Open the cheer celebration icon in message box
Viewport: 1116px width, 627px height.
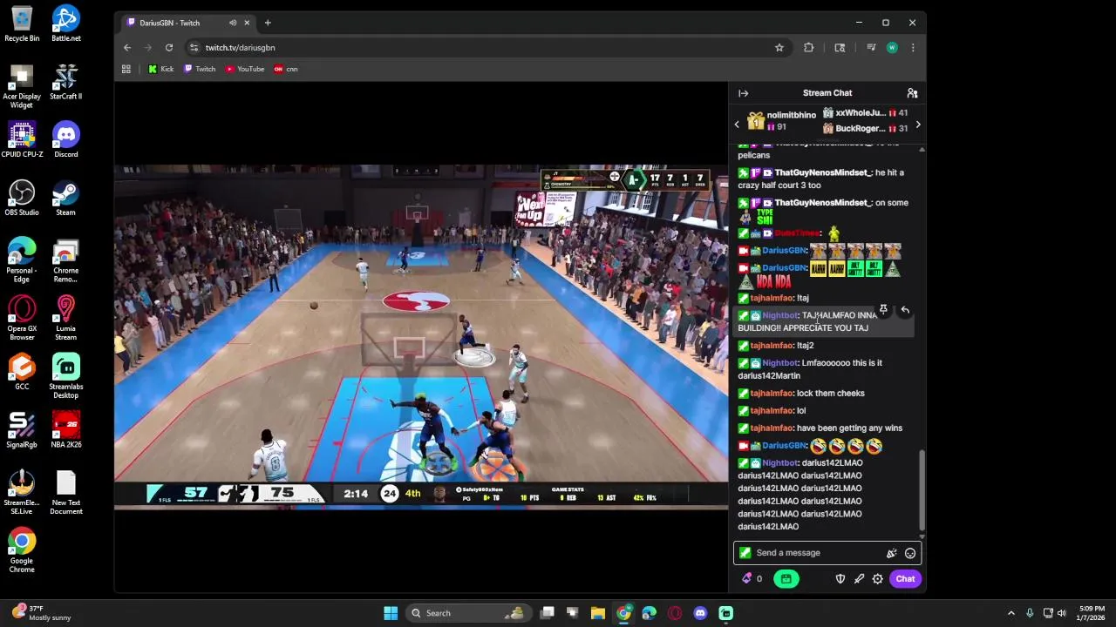891,553
